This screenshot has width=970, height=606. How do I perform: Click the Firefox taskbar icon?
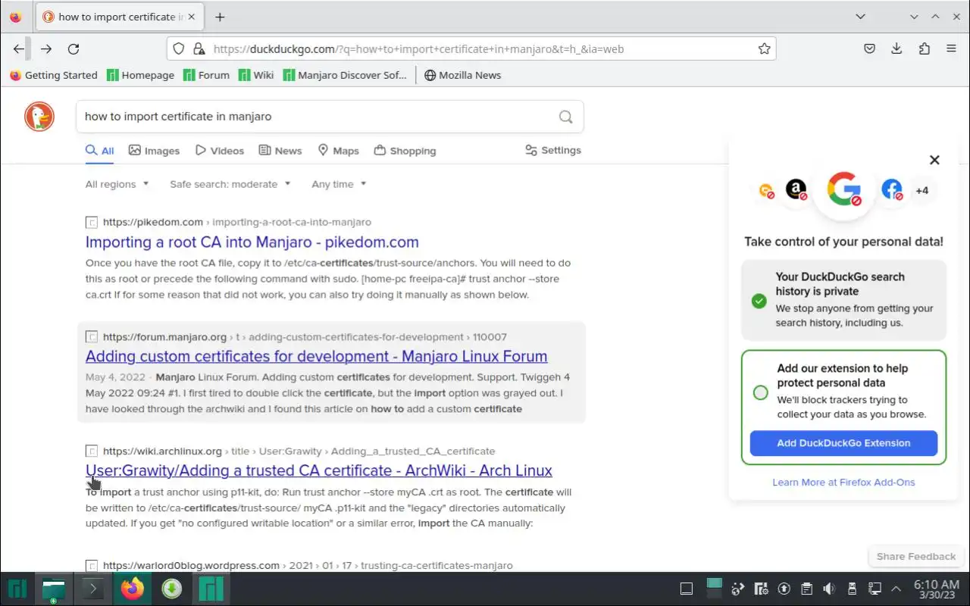point(132,589)
